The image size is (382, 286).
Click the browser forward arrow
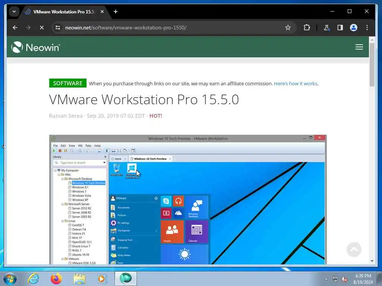click(x=28, y=28)
